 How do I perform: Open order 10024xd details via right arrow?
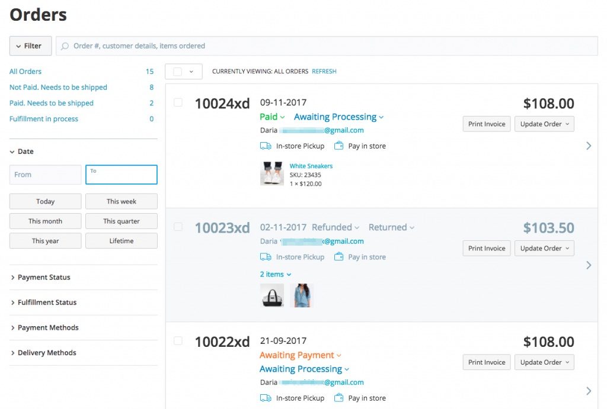(x=588, y=146)
